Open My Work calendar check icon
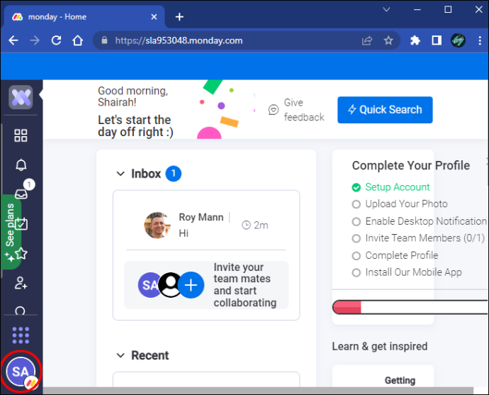The width and height of the screenshot is (489, 395). coord(21,223)
